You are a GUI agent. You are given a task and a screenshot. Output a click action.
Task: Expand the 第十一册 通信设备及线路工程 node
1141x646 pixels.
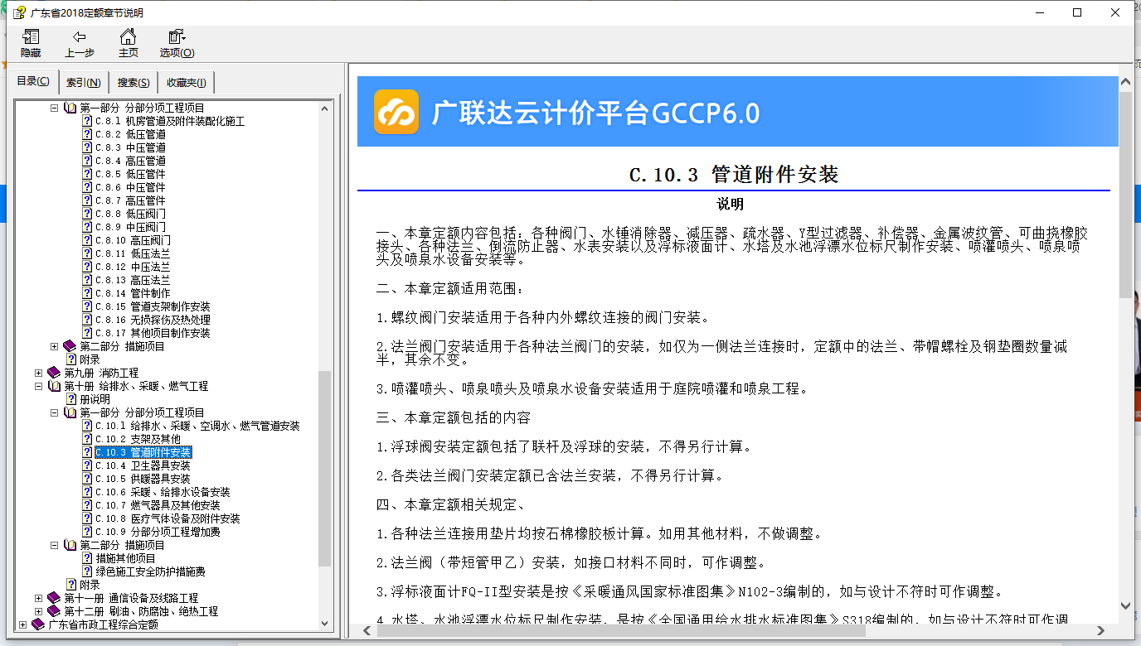(39, 598)
